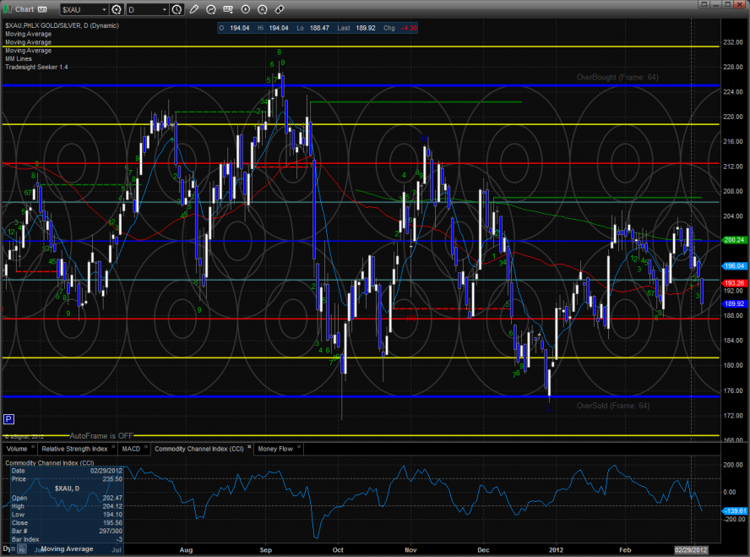Viewport: 750px width, 557px height.
Task: Open the $XAU symbol dropdown
Action: (x=103, y=9)
